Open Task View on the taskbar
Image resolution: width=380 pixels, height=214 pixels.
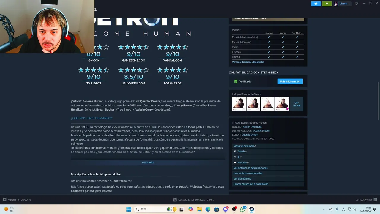181,209
